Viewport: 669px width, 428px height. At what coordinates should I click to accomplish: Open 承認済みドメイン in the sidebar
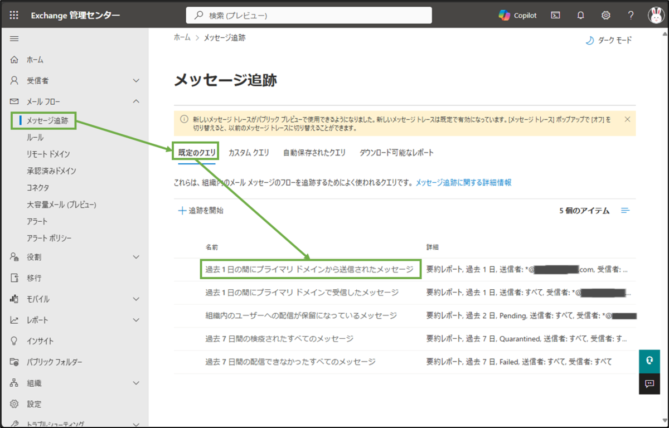click(51, 171)
